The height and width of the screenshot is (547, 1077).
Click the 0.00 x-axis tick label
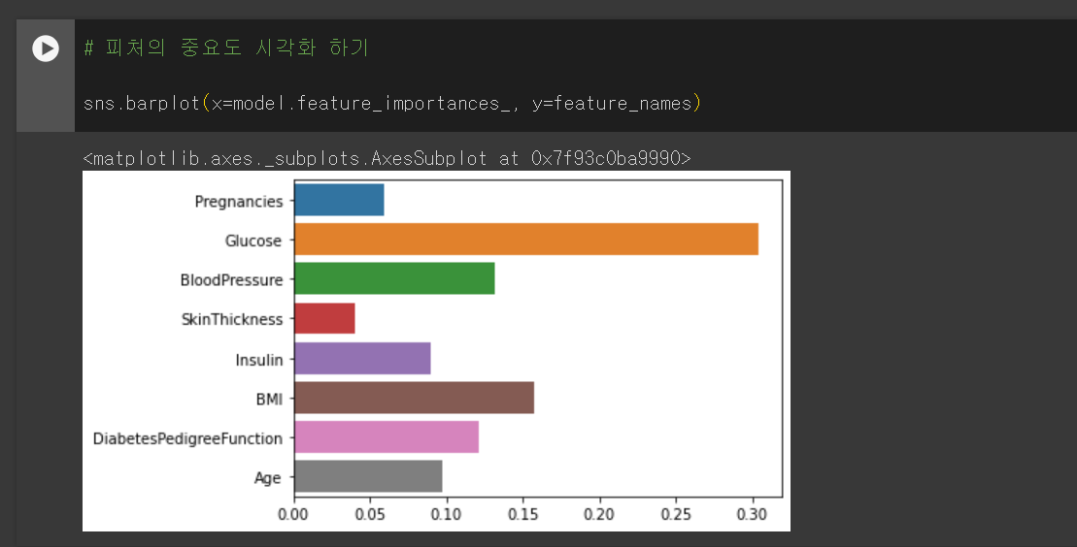pyautogui.click(x=293, y=514)
